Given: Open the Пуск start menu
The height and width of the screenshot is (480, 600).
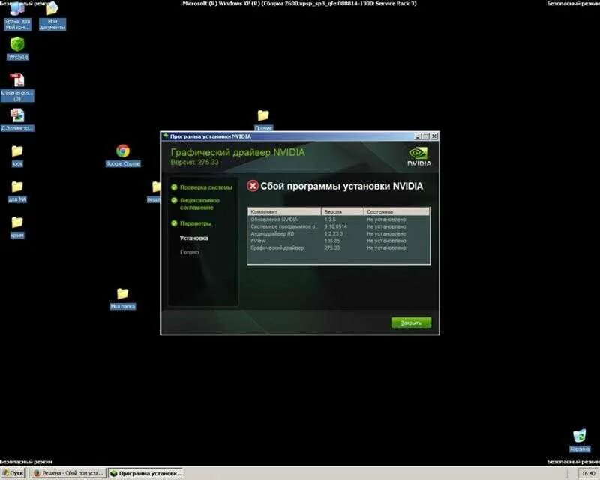Looking at the screenshot, I should point(13,473).
